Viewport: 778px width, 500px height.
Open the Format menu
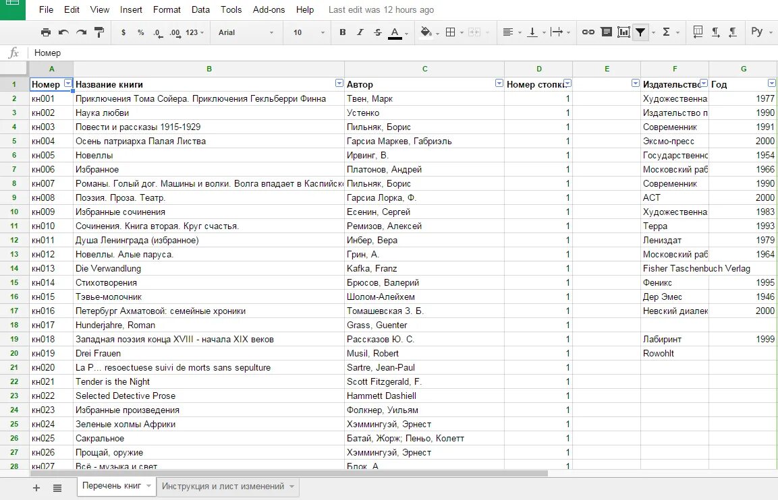(167, 9)
